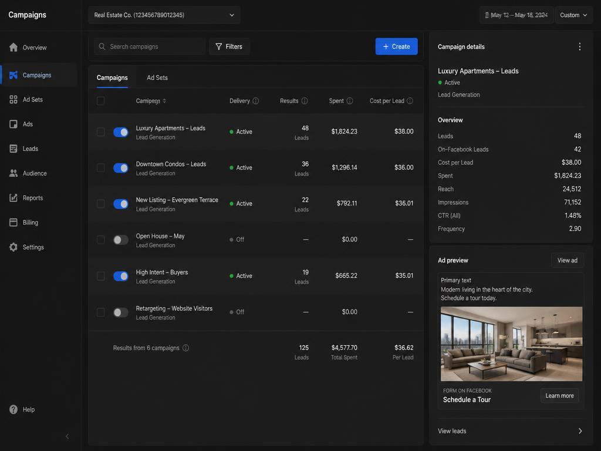Click the View ad button

pos(568,260)
